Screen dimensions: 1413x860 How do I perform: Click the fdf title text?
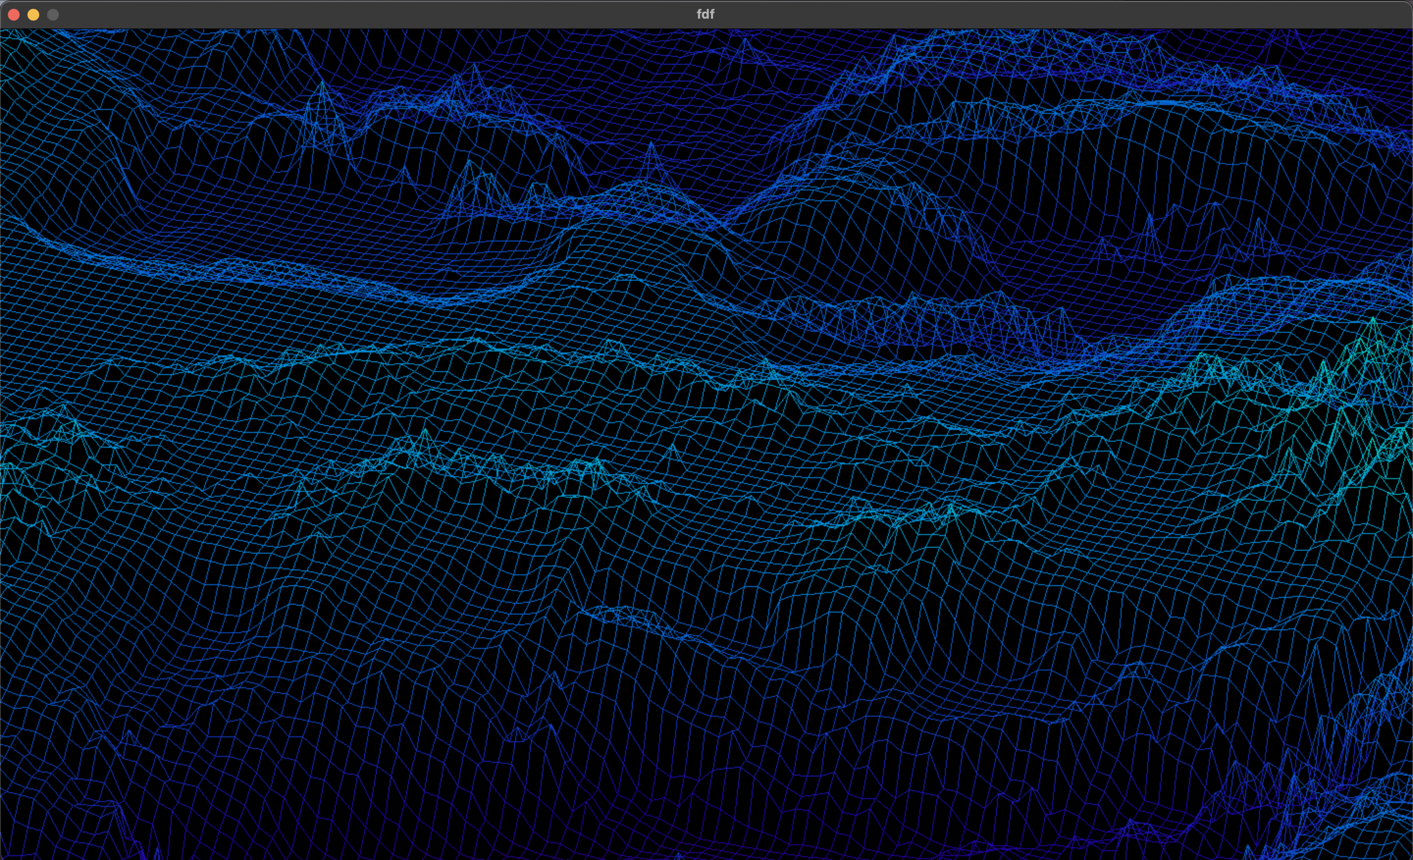click(x=706, y=14)
